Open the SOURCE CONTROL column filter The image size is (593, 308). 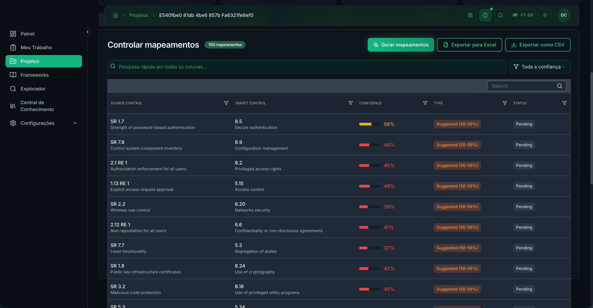pyautogui.click(x=226, y=103)
